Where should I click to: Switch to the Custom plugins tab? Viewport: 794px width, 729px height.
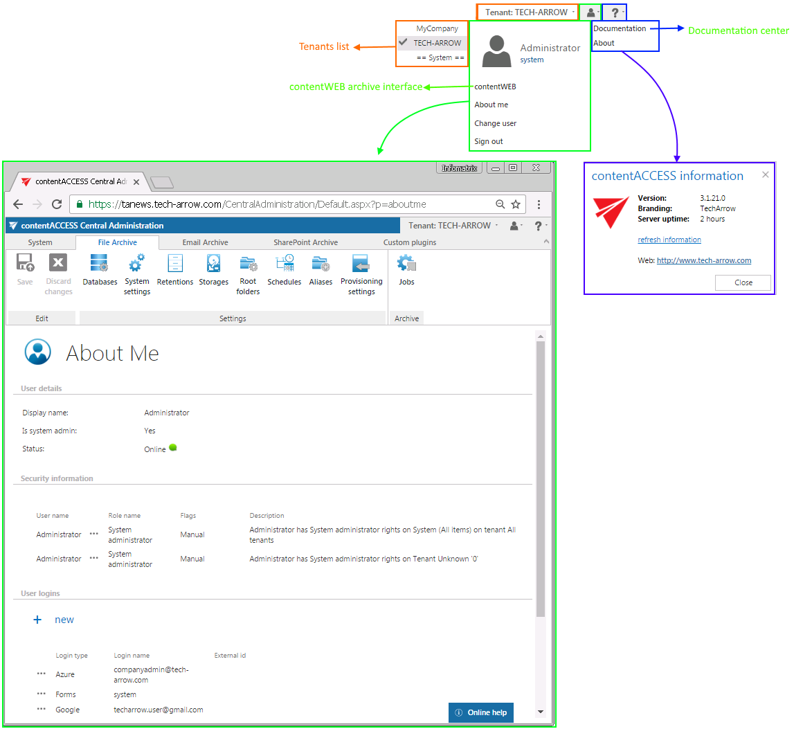(410, 243)
